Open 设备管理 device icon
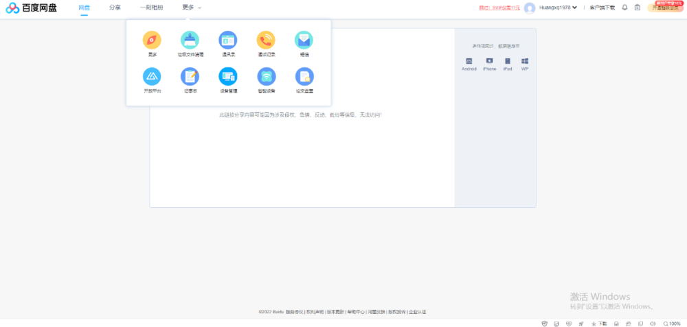The height and width of the screenshot is (327, 687). click(228, 77)
